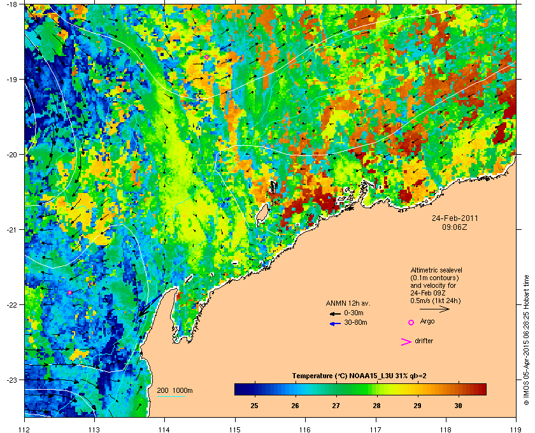The image size is (535, 433).
Task: Select the Argo float marker near 18.7°S on the map
Action: pyautogui.click(x=207, y=57)
